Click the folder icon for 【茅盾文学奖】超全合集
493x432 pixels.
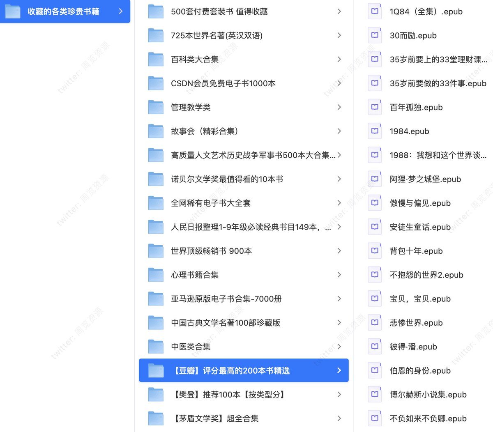click(x=156, y=418)
